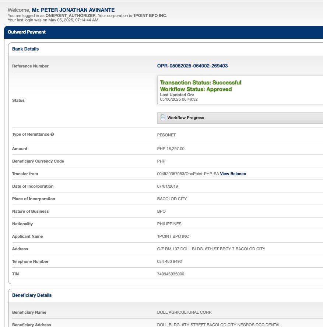Viewport: 323px width, 327px height.
Task: Click the date of incorporation 07/01/2019
Action: (167, 186)
